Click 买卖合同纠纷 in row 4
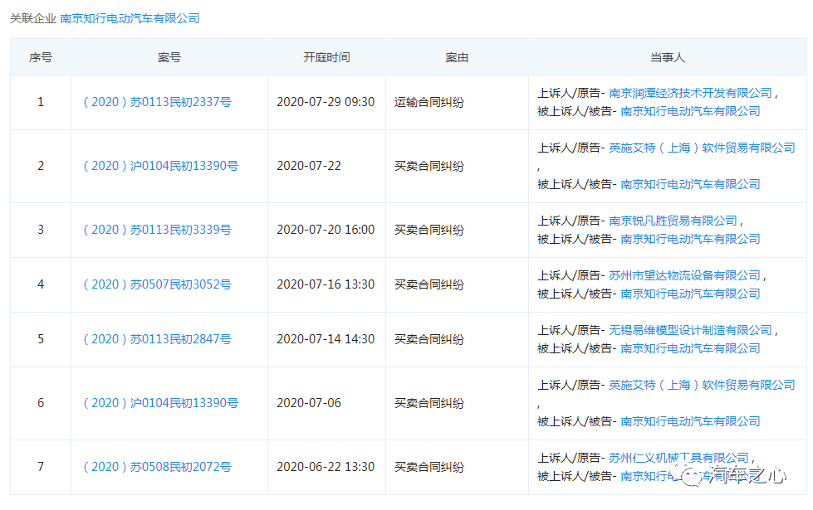This screenshot has width=813, height=510. coord(429,284)
